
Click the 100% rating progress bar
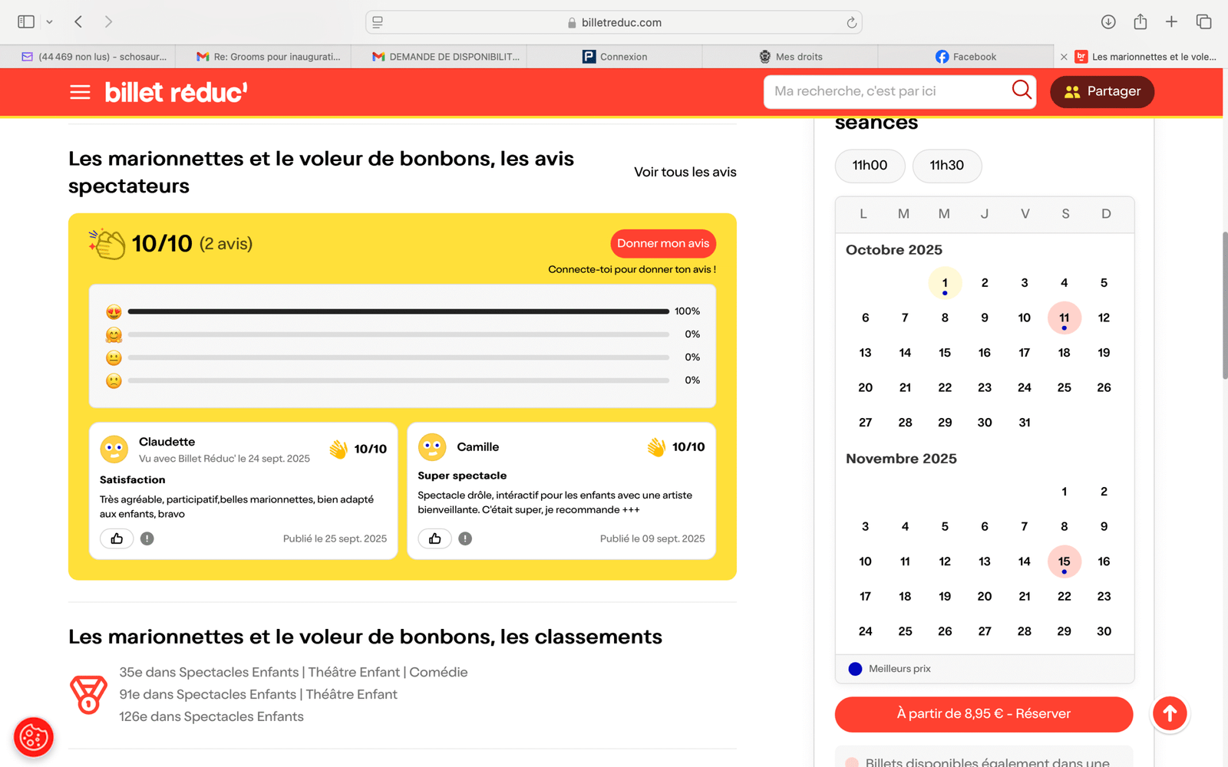click(x=398, y=311)
